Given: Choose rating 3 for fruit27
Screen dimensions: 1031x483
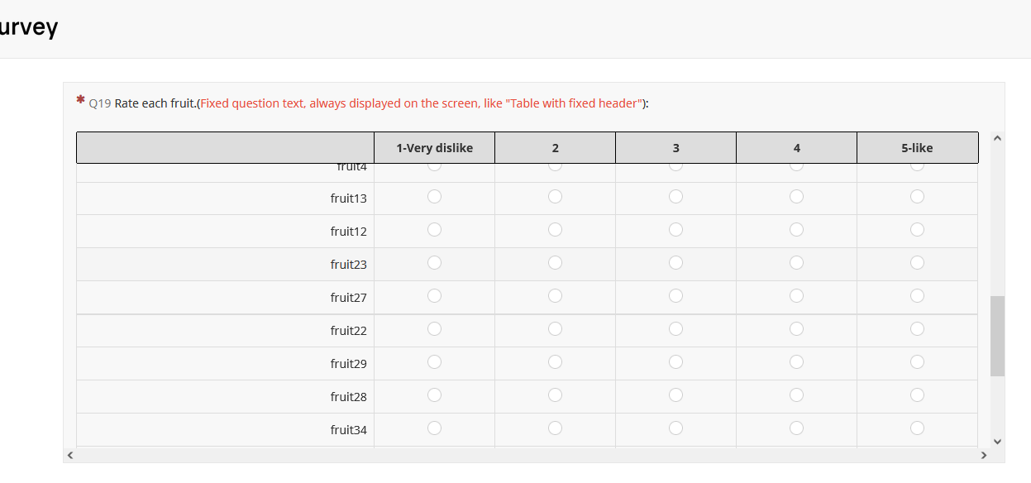Looking at the screenshot, I should tap(675, 296).
